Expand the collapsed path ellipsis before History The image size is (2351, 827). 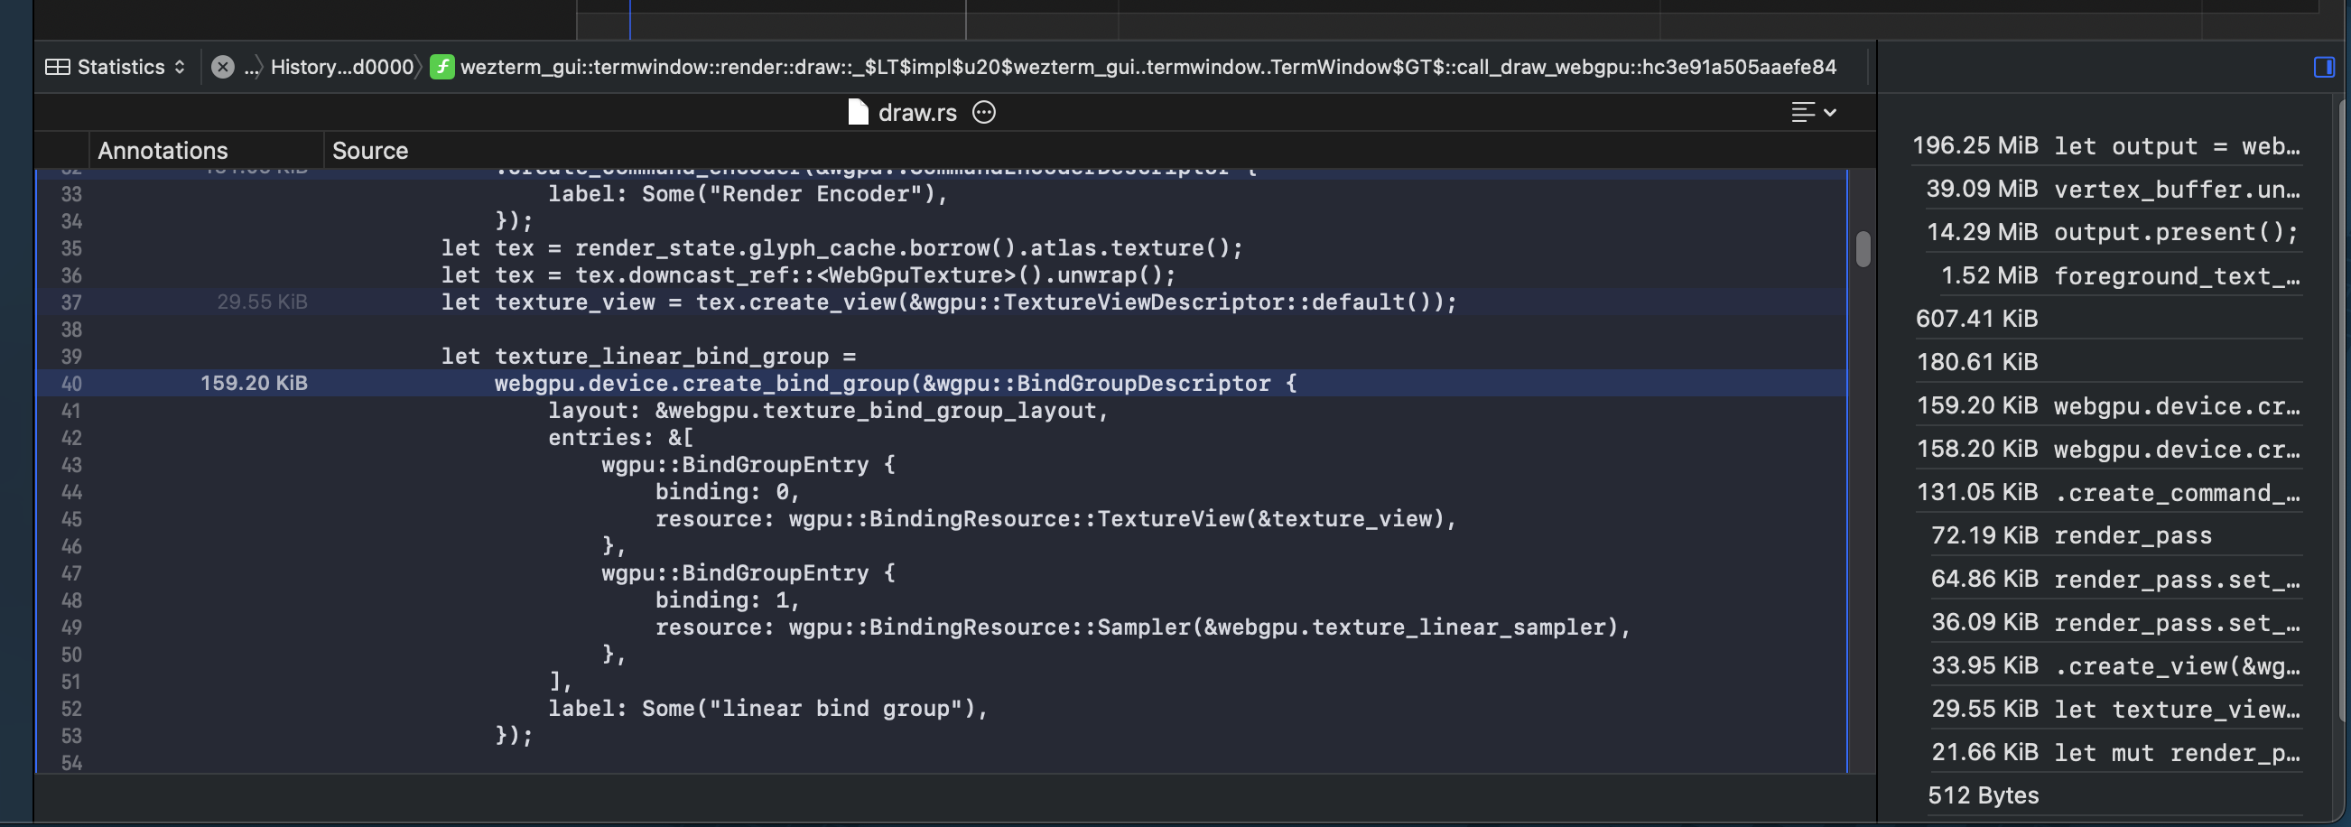point(251,67)
